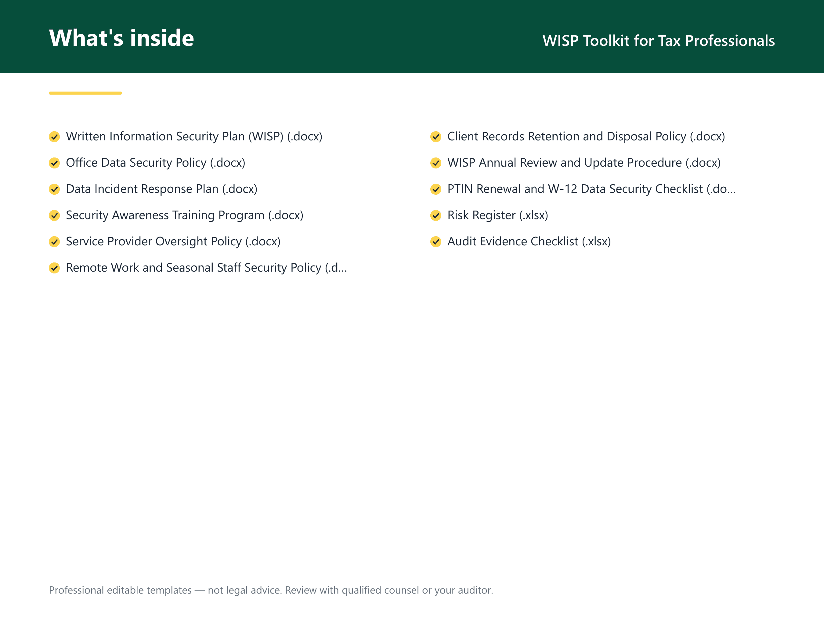Select "Remote Work and Seasonal Staff Security Policy" text
Image resolution: width=824 pixels, height=618 pixels.
194,268
